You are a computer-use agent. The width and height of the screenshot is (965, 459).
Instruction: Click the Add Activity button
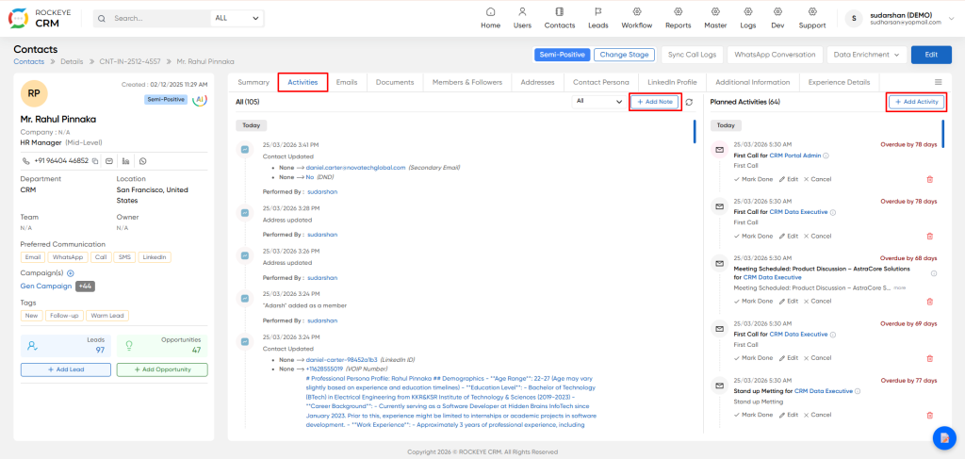tap(916, 102)
